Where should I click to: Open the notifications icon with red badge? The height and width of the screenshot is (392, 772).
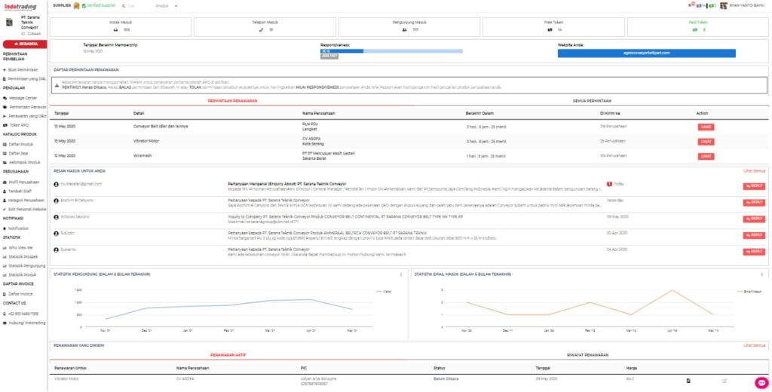(x=692, y=5)
